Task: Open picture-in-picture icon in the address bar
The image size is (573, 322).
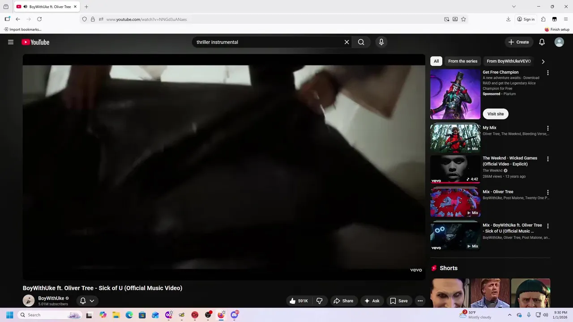Action: [446, 19]
